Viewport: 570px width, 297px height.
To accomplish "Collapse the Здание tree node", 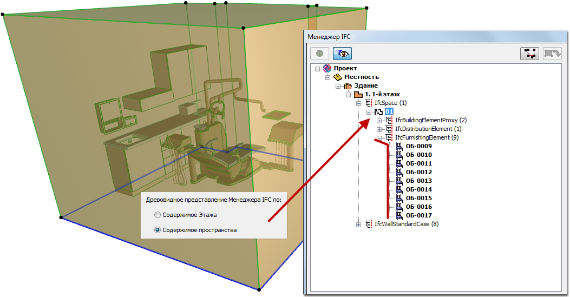I will (338, 86).
